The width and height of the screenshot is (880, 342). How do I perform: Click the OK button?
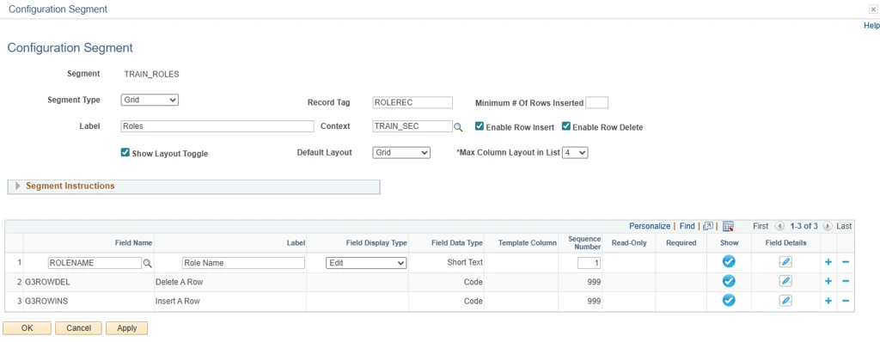pyautogui.click(x=27, y=328)
